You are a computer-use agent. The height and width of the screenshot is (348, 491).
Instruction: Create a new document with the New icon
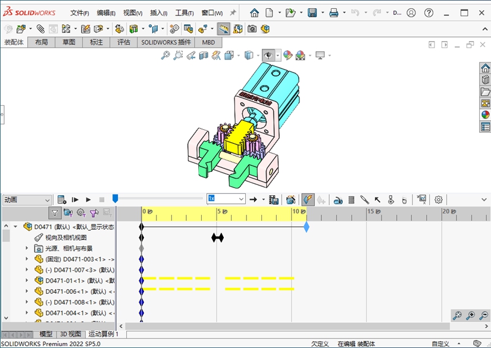click(269, 13)
